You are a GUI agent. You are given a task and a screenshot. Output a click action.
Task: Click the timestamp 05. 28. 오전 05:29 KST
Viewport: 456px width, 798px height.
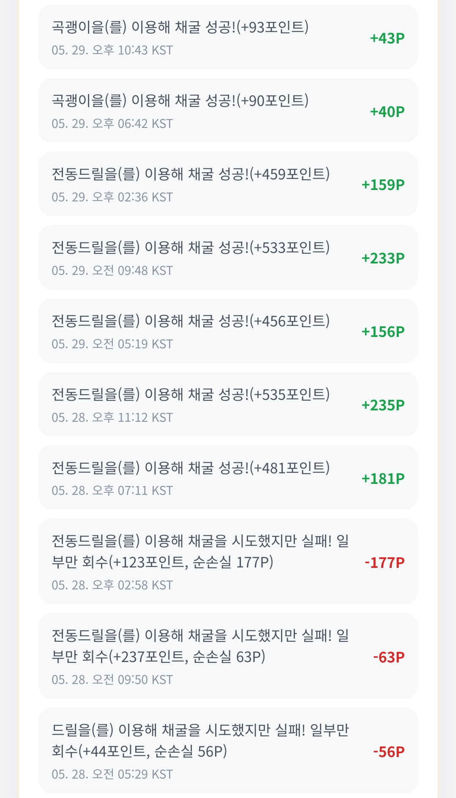point(112,774)
